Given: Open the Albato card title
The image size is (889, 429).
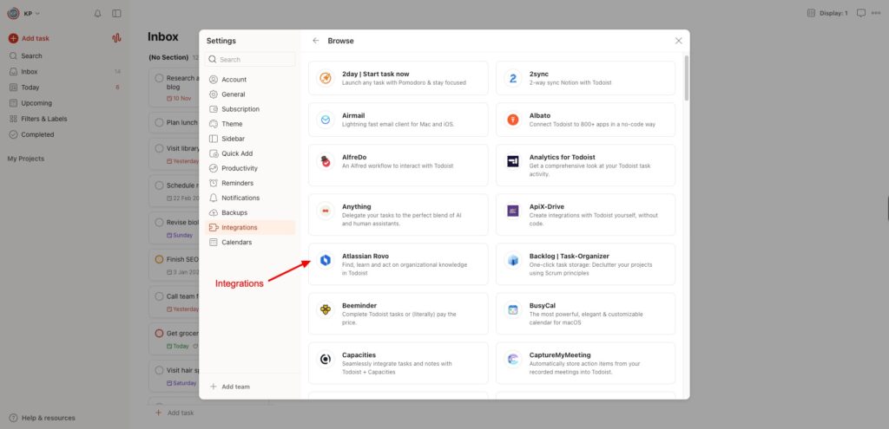Looking at the screenshot, I should [x=540, y=115].
